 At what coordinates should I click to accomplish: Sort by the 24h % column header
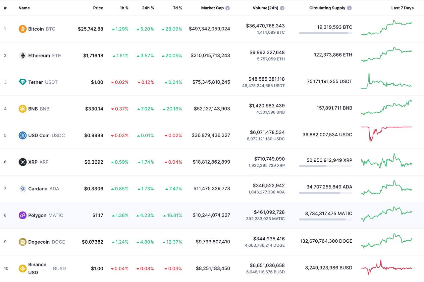tap(148, 8)
